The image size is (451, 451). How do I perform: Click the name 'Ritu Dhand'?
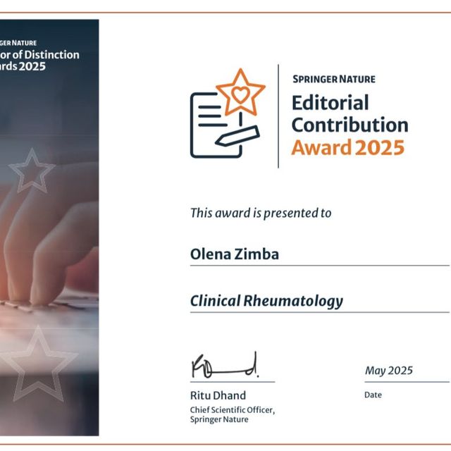[218, 395]
